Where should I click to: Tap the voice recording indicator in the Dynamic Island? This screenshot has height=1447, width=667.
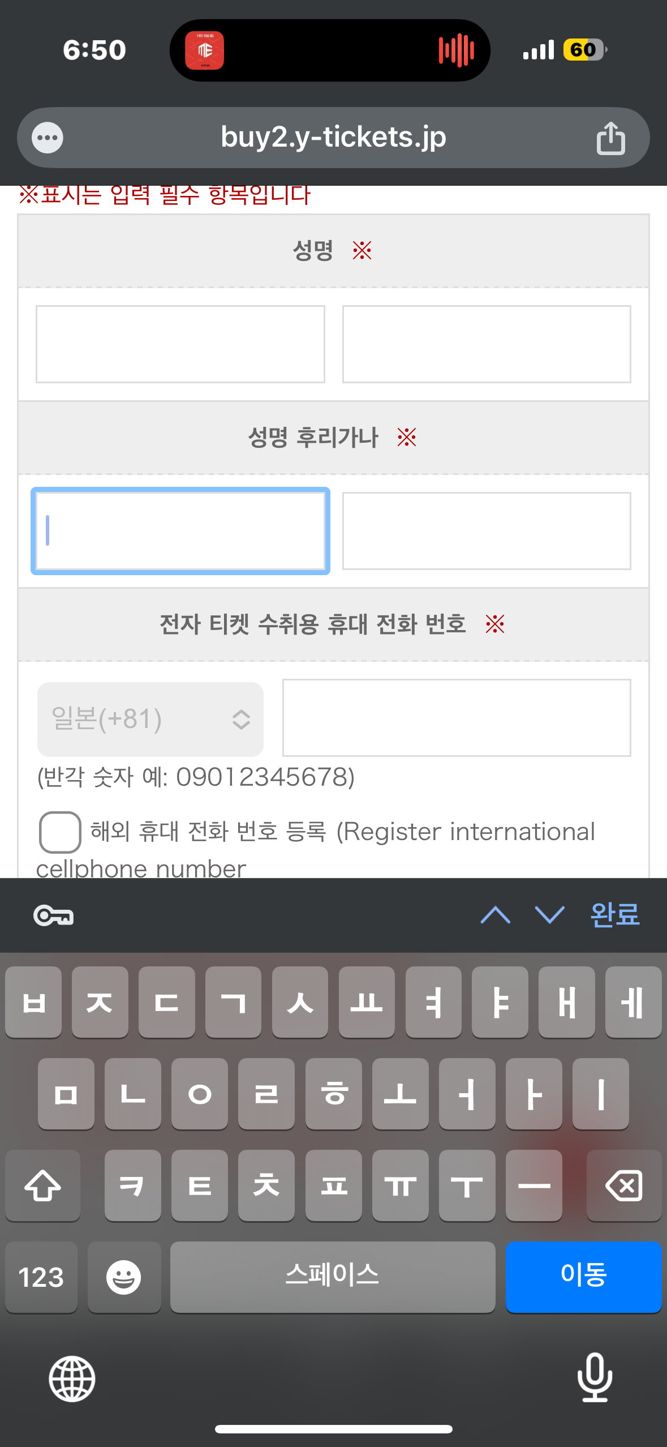click(456, 50)
